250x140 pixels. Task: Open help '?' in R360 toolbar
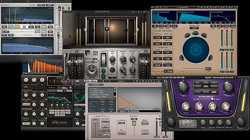tap(236, 7)
